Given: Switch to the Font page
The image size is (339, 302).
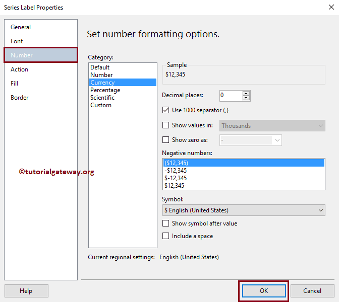Looking at the screenshot, I should [17, 41].
